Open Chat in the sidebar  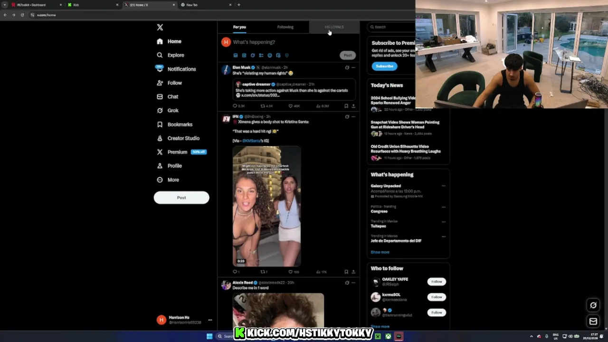pyautogui.click(x=167, y=96)
